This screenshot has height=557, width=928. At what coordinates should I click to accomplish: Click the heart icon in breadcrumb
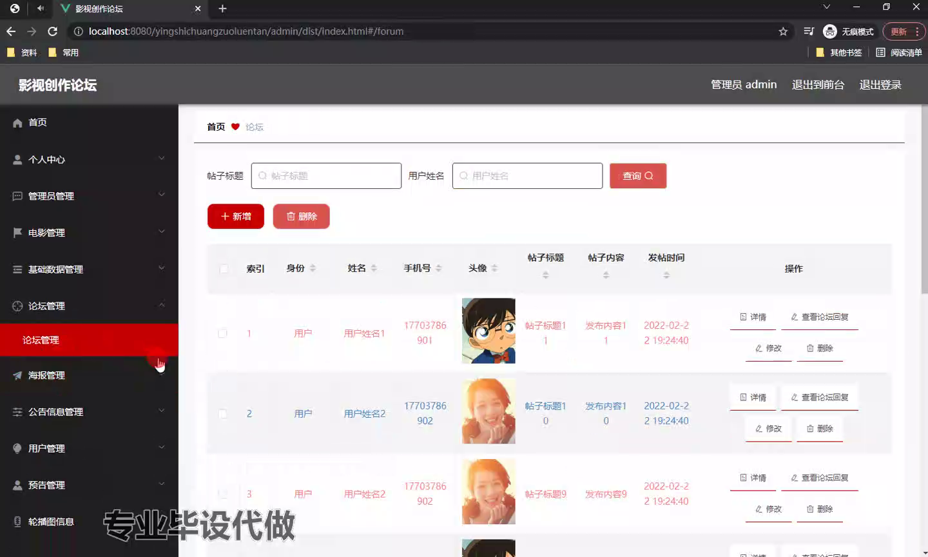[x=235, y=127]
